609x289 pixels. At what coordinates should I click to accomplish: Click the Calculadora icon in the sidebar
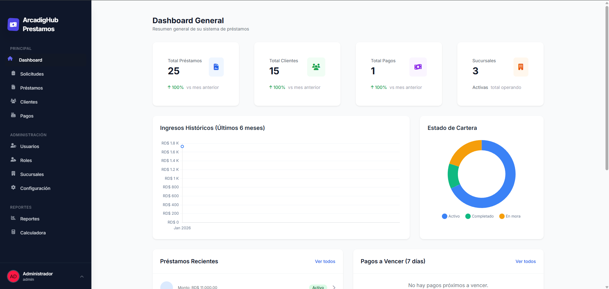click(13, 232)
